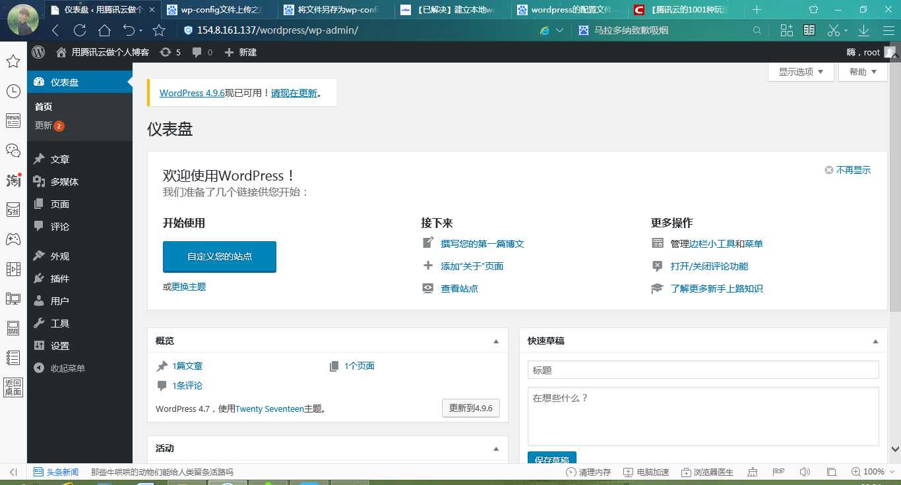The image size is (901, 485).
Task: Open the Taobao icon in browser sidebar
Action: 13,180
